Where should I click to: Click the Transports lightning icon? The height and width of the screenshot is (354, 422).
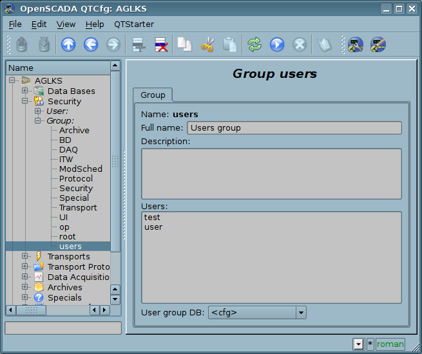(39, 256)
